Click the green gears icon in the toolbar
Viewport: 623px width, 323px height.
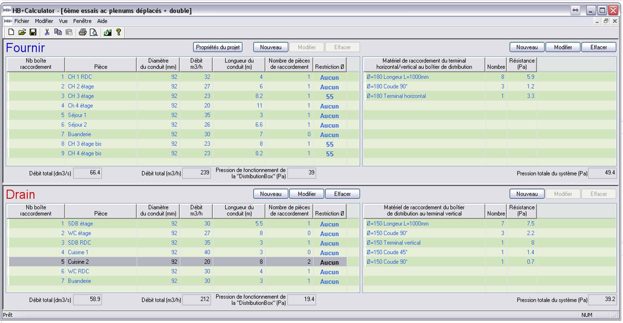pos(107,32)
